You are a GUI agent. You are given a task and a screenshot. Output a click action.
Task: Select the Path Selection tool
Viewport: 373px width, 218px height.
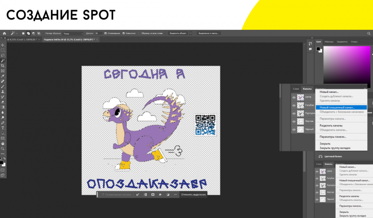click(3, 133)
